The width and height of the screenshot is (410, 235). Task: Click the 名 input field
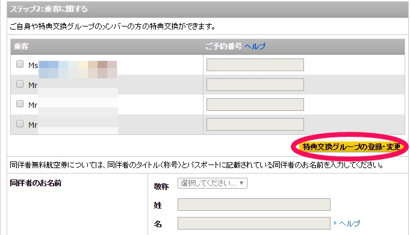point(254,223)
